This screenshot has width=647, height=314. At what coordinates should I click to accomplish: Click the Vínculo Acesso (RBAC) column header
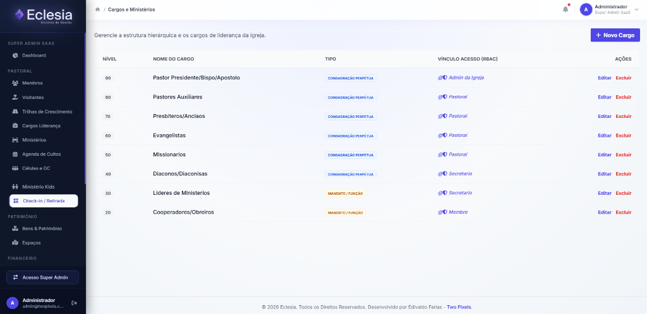tap(468, 59)
